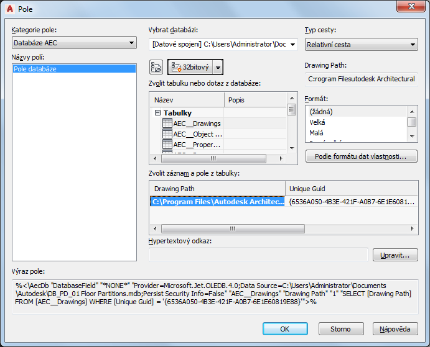This screenshot has width=430, height=347.
Task: Collapse the Tabulky tree node
Action: (157, 113)
